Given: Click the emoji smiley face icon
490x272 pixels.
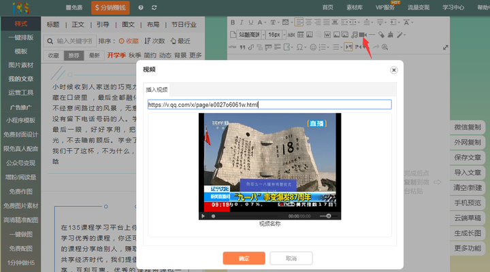Looking at the screenshot, I should (x=313, y=47).
